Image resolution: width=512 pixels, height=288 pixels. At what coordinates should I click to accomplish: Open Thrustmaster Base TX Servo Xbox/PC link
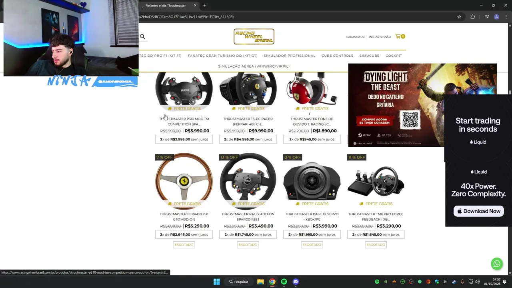[x=312, y=216]
